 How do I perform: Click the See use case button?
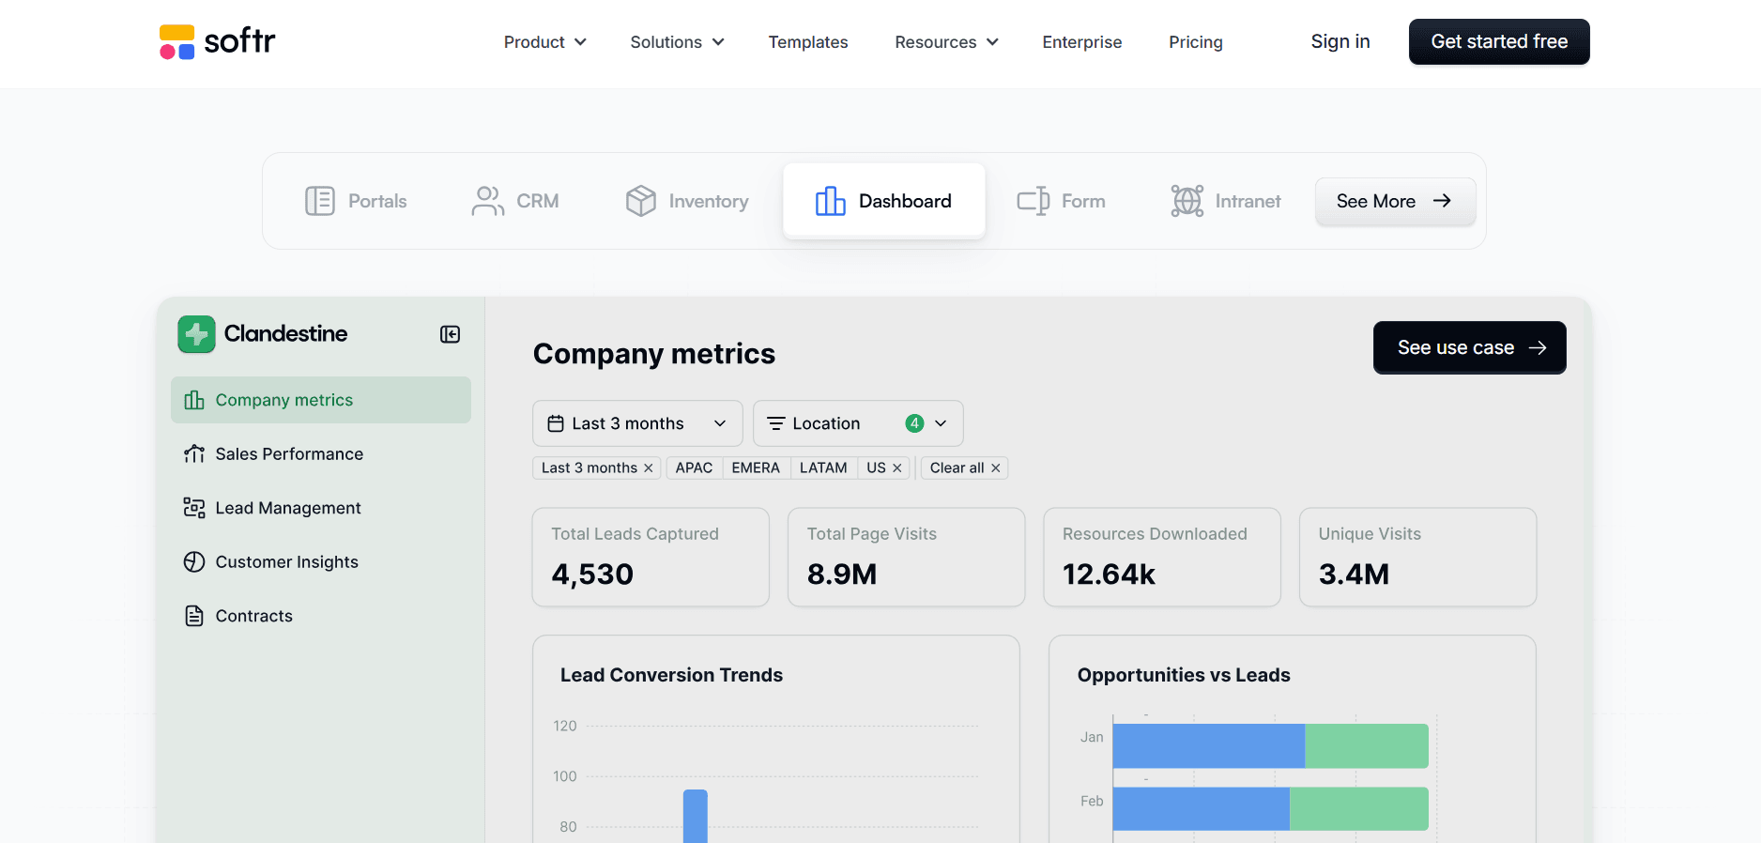pos(1469,347)
